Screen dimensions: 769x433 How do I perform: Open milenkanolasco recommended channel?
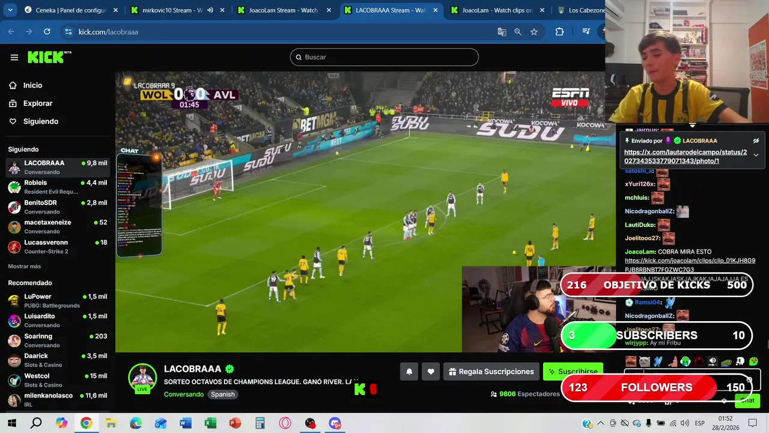(58, 400)
